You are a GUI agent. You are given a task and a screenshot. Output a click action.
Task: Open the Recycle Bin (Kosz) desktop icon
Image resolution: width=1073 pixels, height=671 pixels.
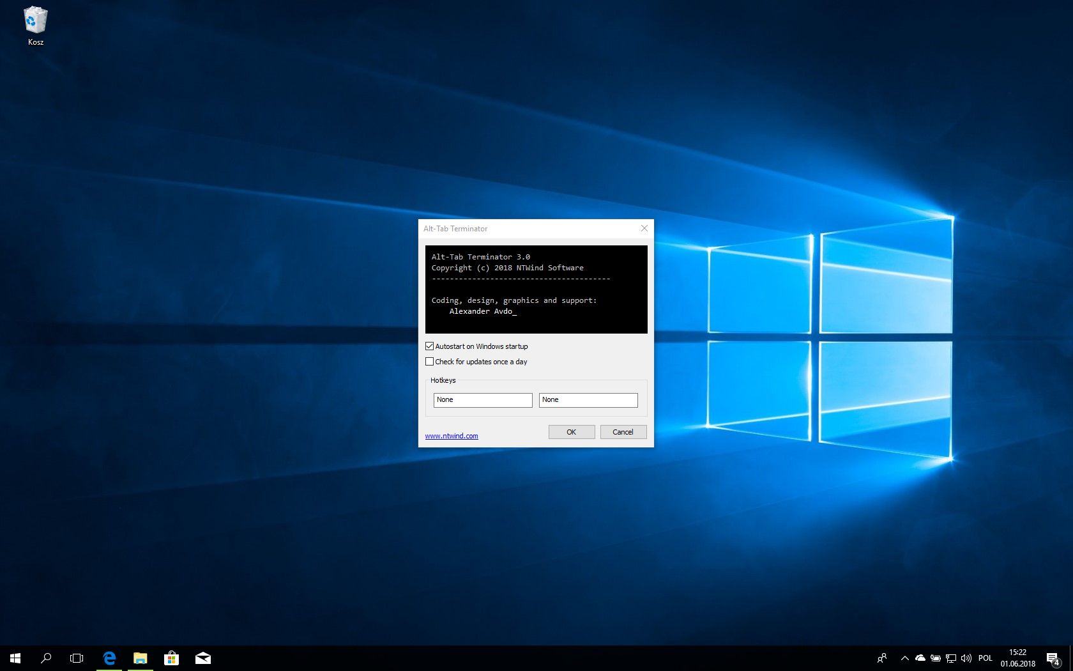point(35,26)
